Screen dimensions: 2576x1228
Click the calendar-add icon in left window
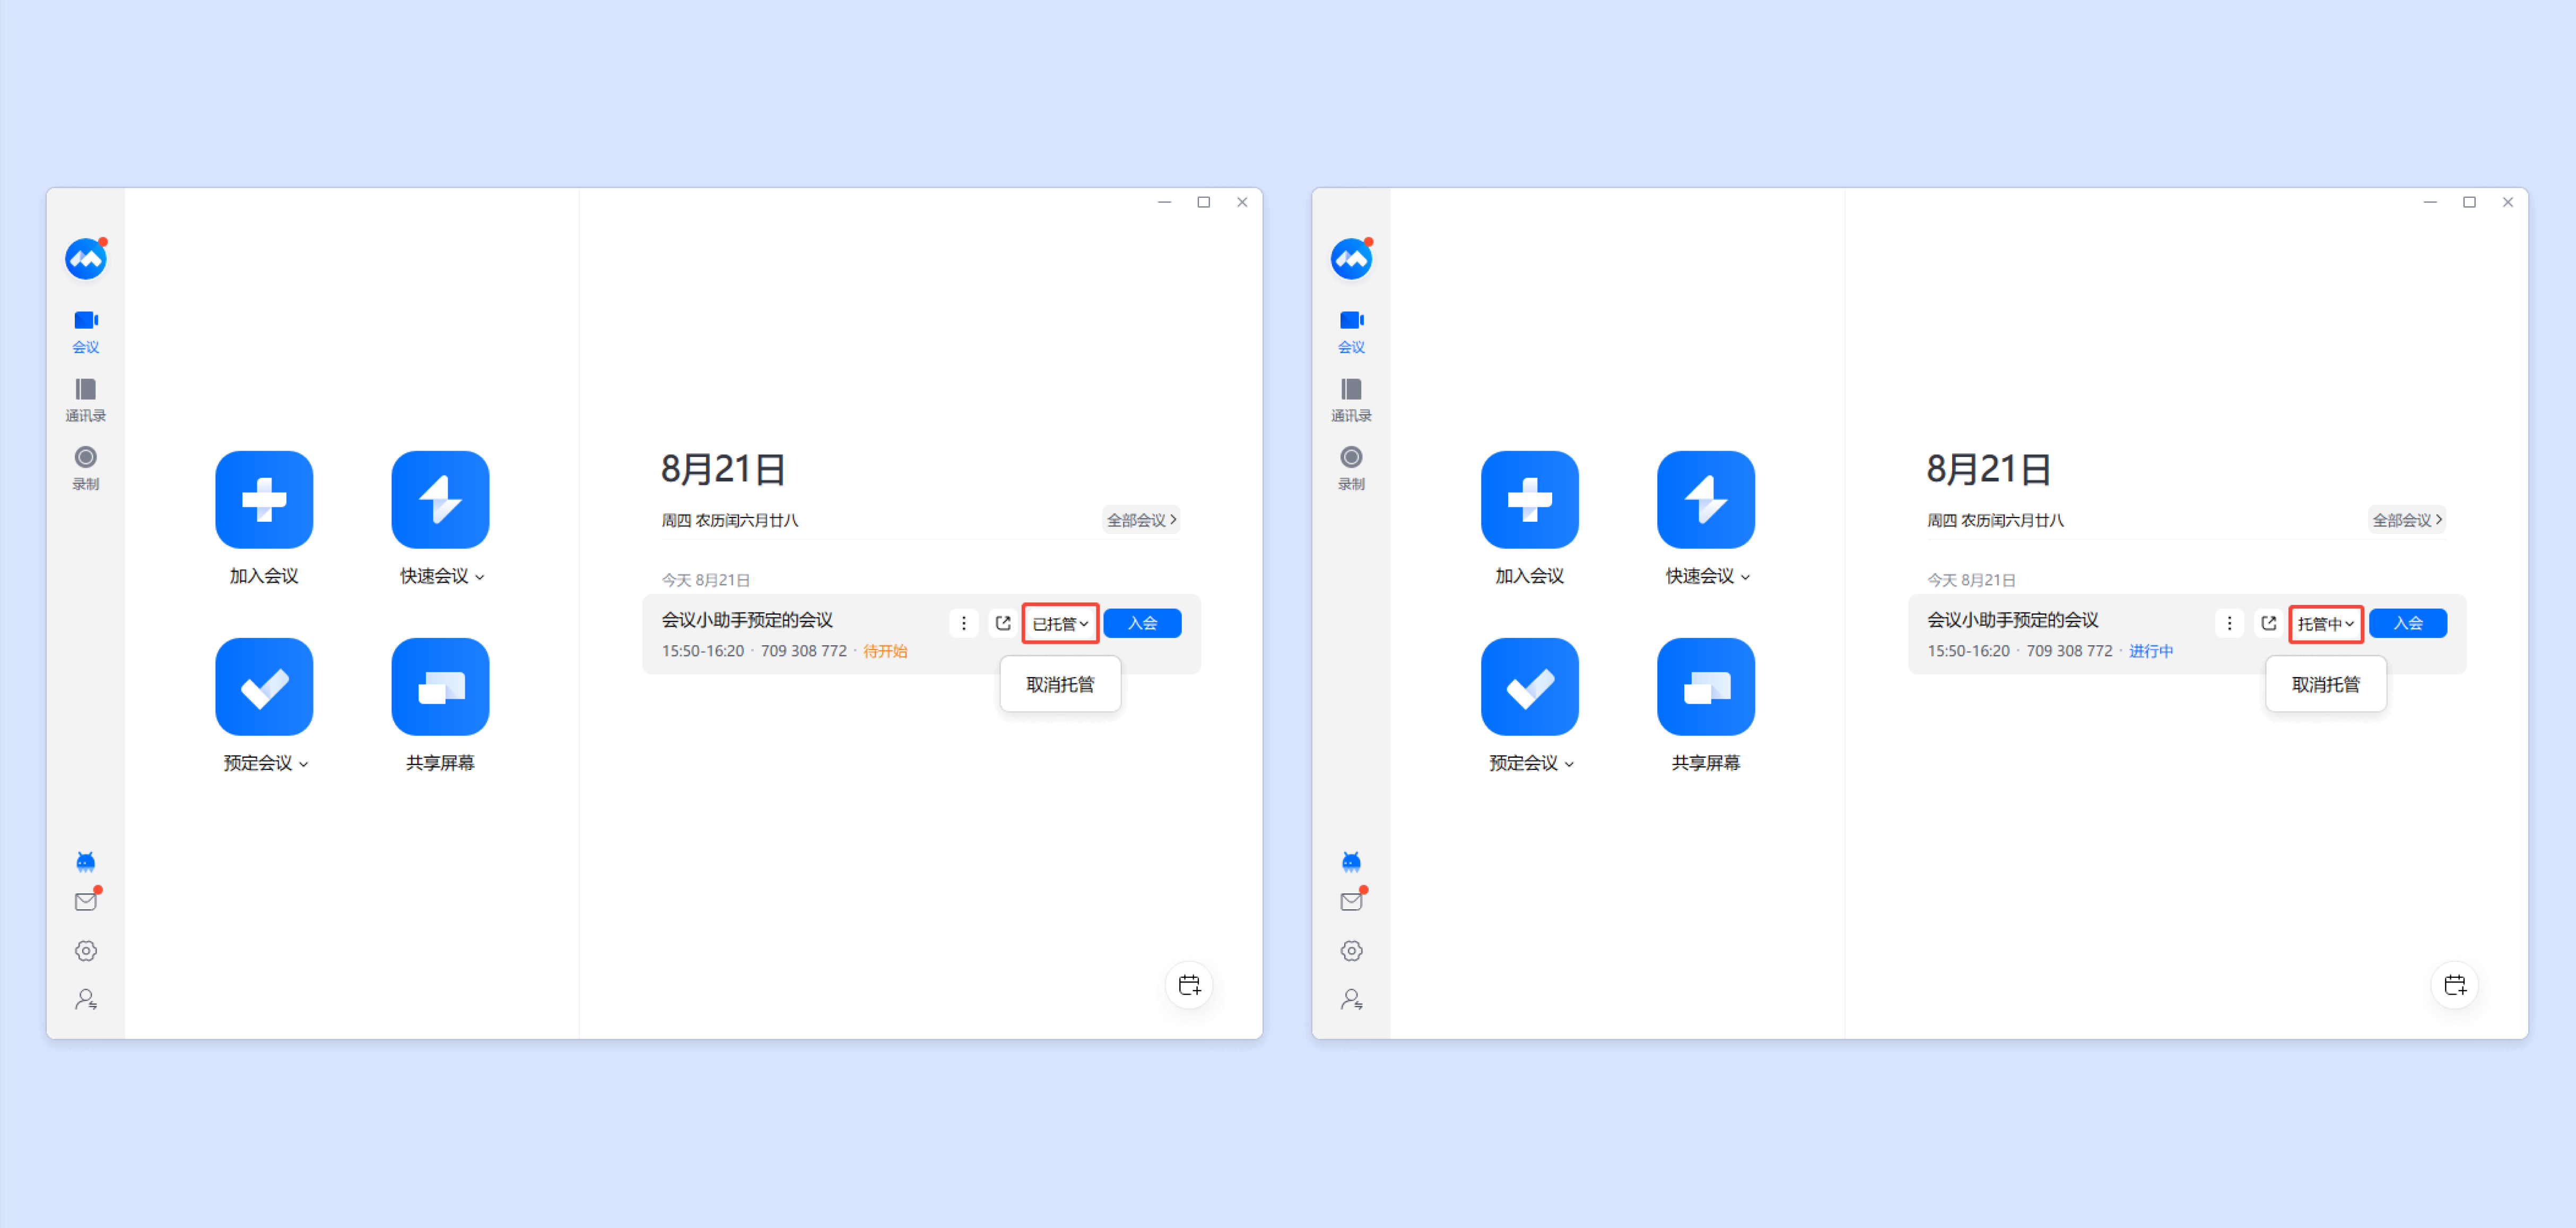coord(1188,985)
